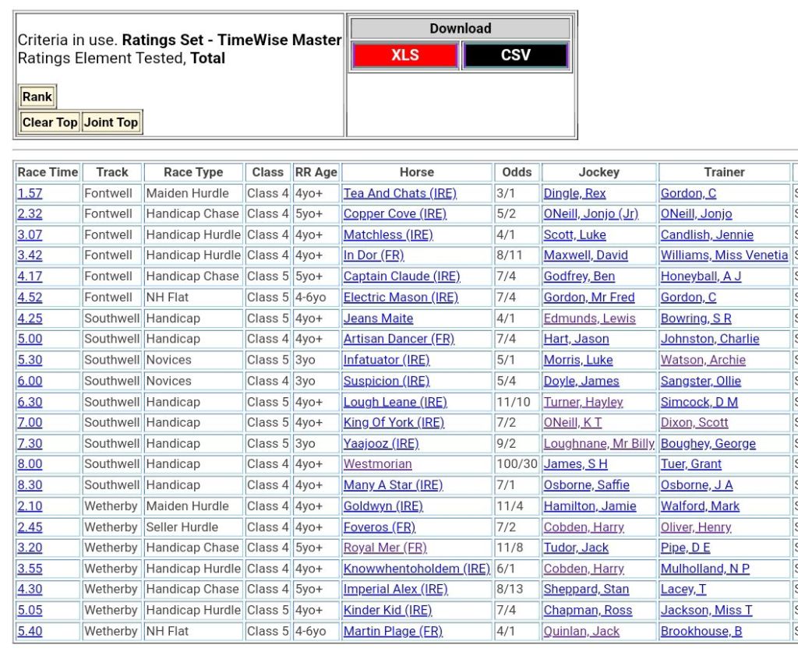Screen dimensions: 798x655
Task: Click the Joint Top button
Action: pyautogui.click(x=111, y=122)
